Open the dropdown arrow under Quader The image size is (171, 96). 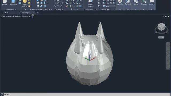coord(5,6)
